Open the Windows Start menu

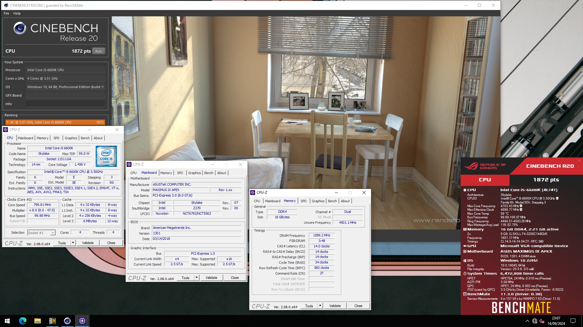[7, 321]
